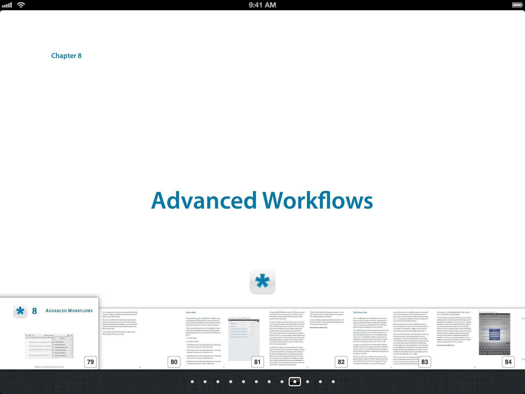Tap Image 8.1 Inline Links Workflows screenshot
This screenshot has width=525, height=394.
pyautogui.click(x=244, y=340)
